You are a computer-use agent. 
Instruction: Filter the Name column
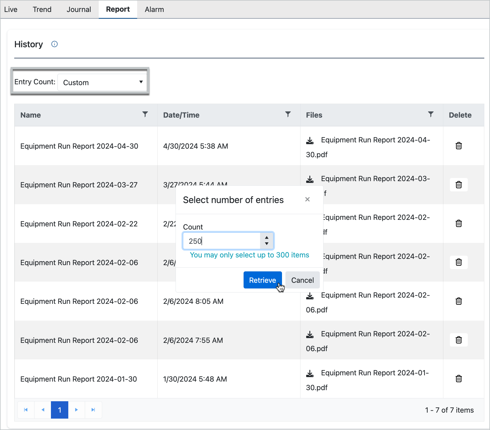click(145, 114)
